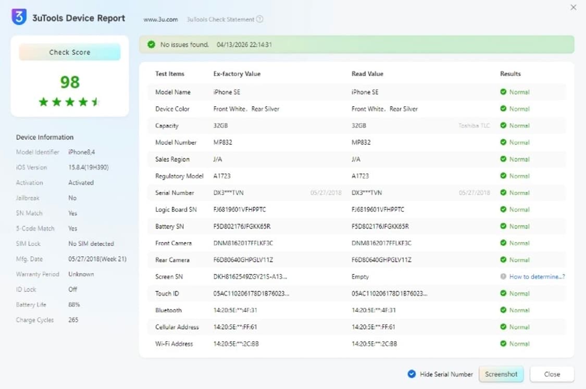Image resolution: width=586 pixels, height=389 pixels.
Task: Click the Toshiba TLC label in Capacity row
Action: (x=474, y=126)
